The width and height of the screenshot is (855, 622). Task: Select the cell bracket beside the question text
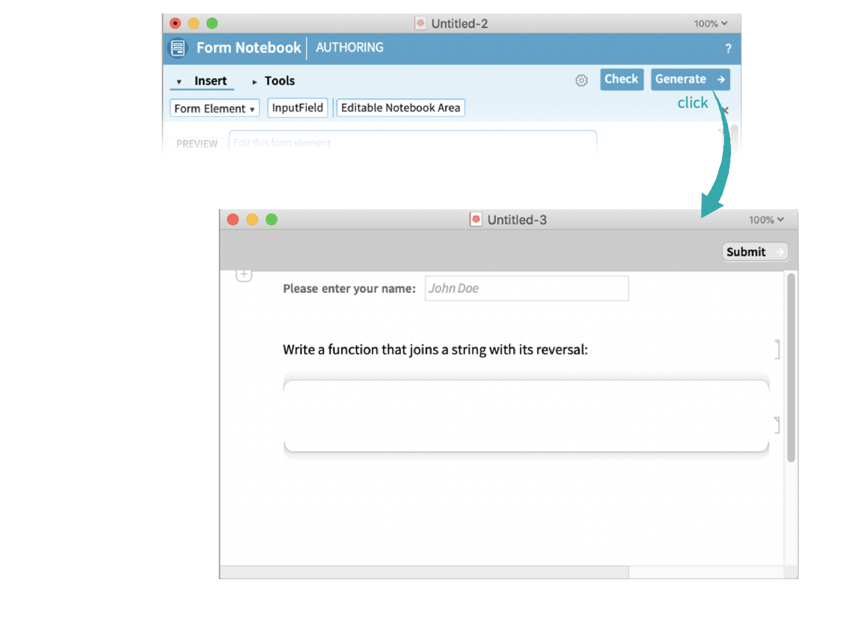(777, 349)
